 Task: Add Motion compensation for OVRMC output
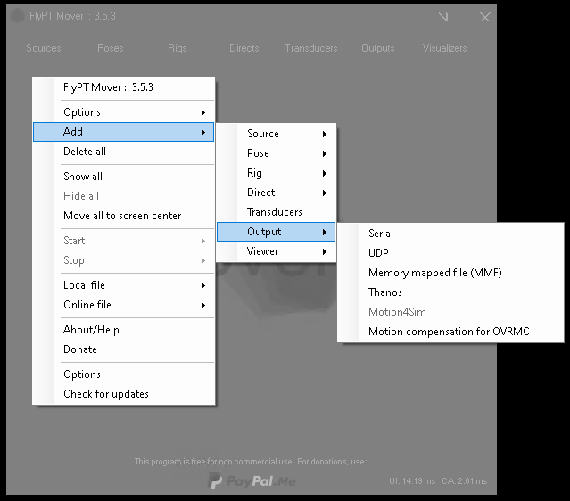pyautogui.click(x=450, y=332)
